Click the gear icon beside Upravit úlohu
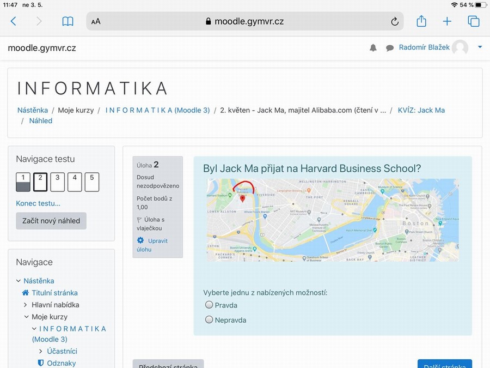490x368 pixels. pyautogui.click(x=140, y=240)
